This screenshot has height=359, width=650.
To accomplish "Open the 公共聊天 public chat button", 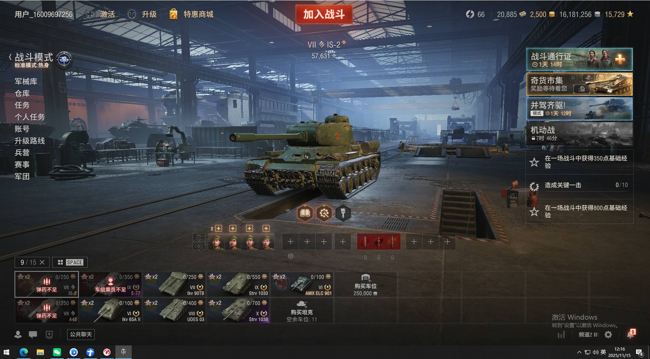I will tap(81, 335).
